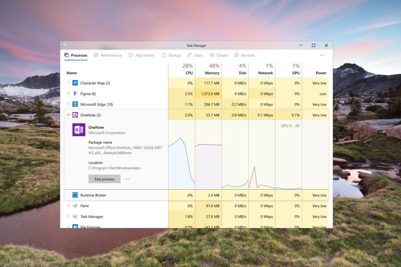Expand the Figma process group

[x=69, y=93]
